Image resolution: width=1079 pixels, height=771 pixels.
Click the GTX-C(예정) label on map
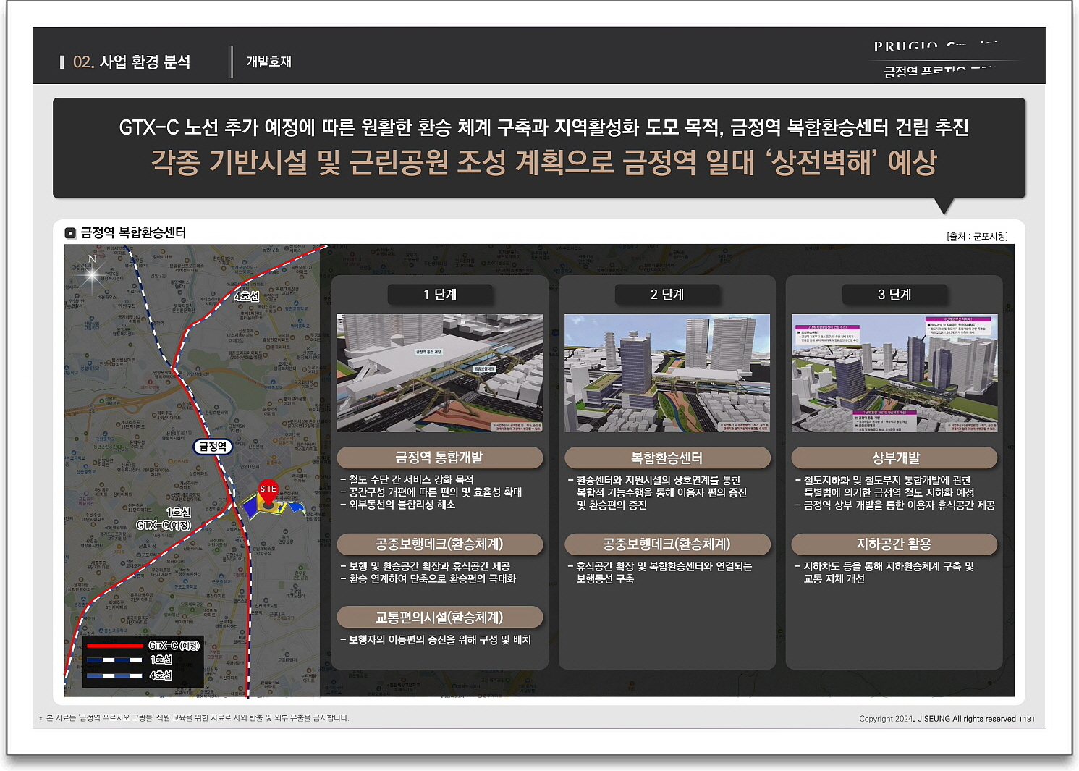[x=164, y=525]
